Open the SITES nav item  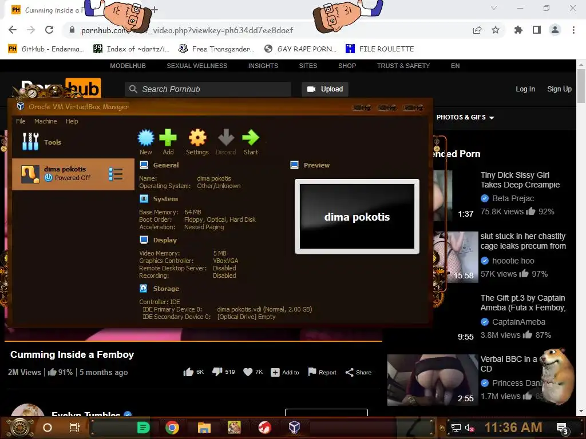tap(308, 66)
